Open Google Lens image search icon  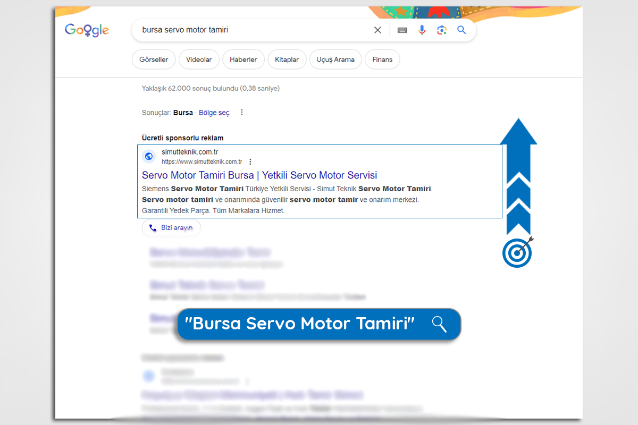[x=442, y=30]
